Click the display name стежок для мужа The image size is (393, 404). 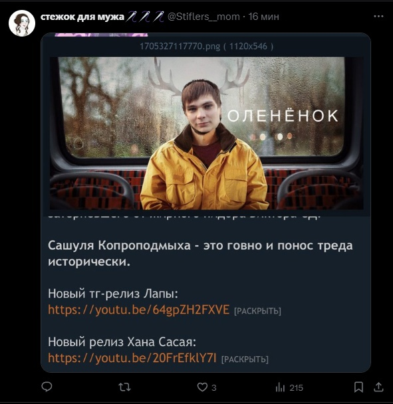click(x=82, y=17)
